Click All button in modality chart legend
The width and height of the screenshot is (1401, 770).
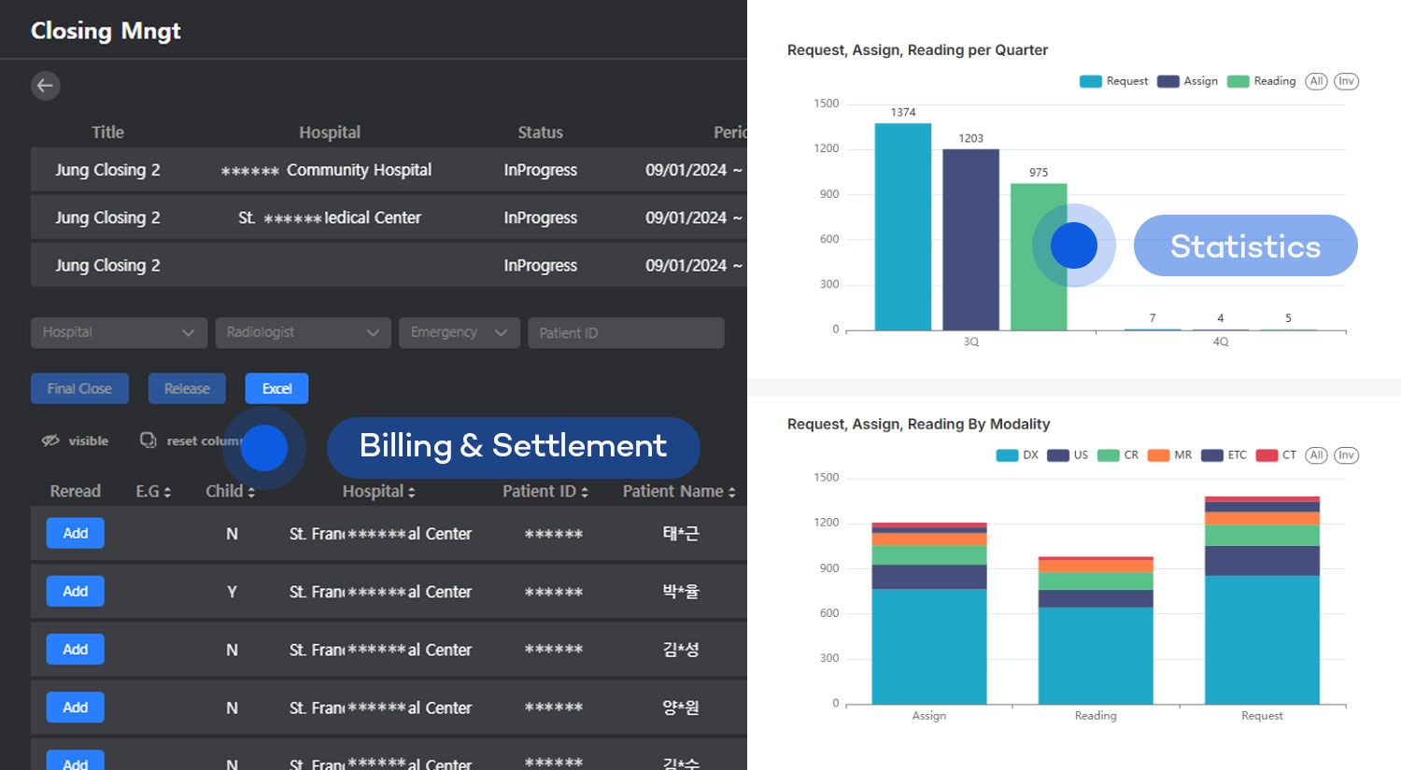[x=1316, y=455]
